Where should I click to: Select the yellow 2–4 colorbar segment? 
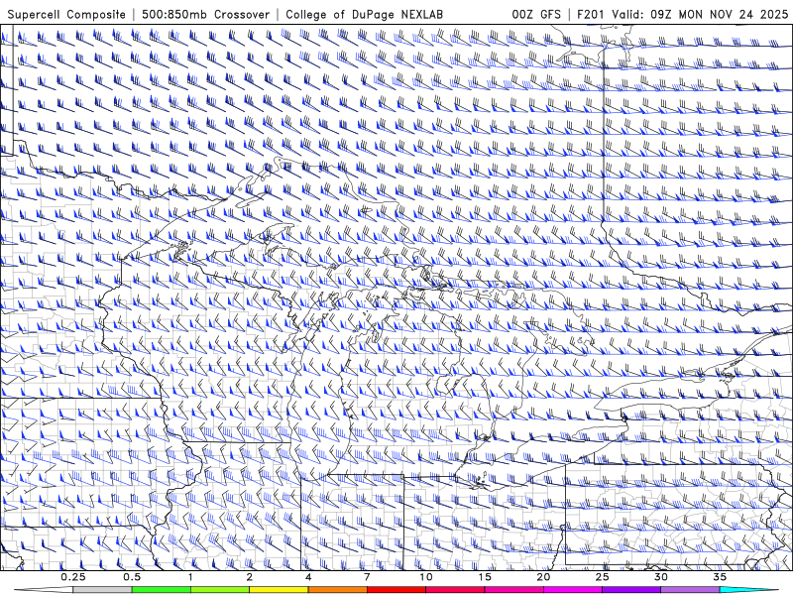(x=279, y=590)
